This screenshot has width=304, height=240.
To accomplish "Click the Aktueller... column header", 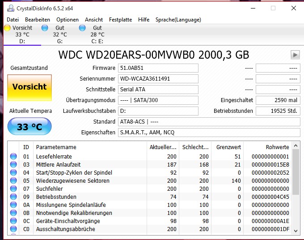I will point(163,147).
